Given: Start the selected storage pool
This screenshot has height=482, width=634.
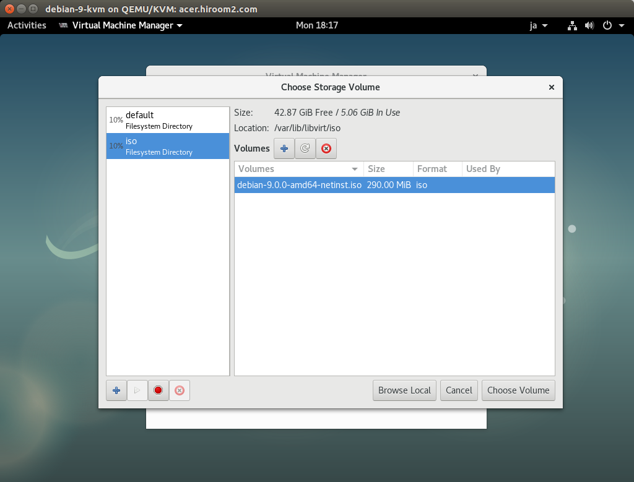Looking at the screenshot, I should click(137, 390).
